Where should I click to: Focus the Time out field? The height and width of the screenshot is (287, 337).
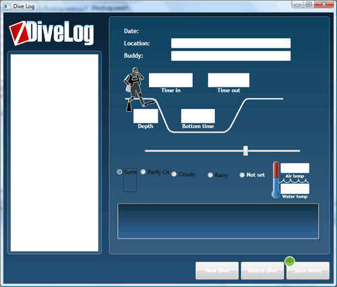(x=228, y=80)
